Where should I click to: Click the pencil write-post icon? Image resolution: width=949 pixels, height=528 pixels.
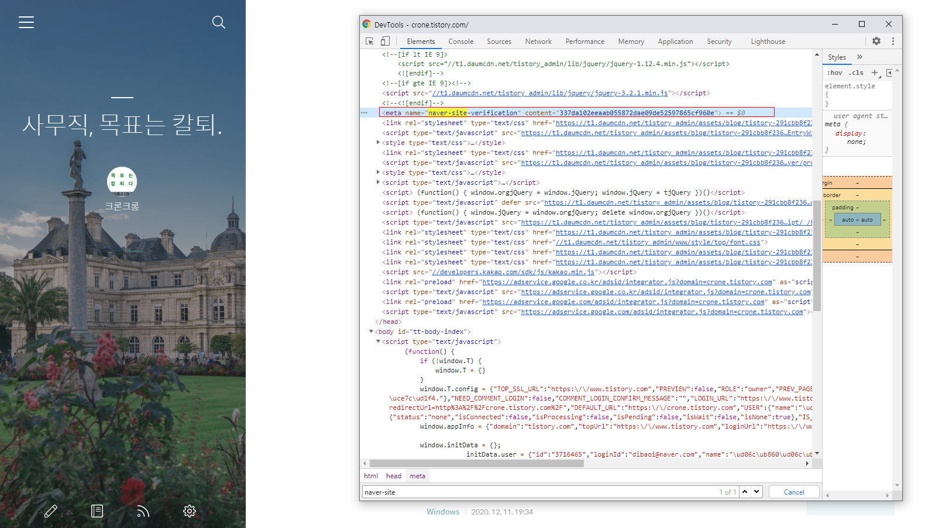51,511
